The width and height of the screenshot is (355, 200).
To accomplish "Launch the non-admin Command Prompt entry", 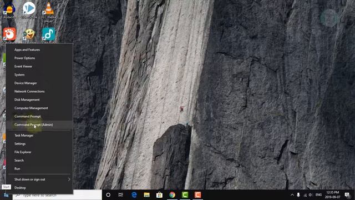I will 39,116.
